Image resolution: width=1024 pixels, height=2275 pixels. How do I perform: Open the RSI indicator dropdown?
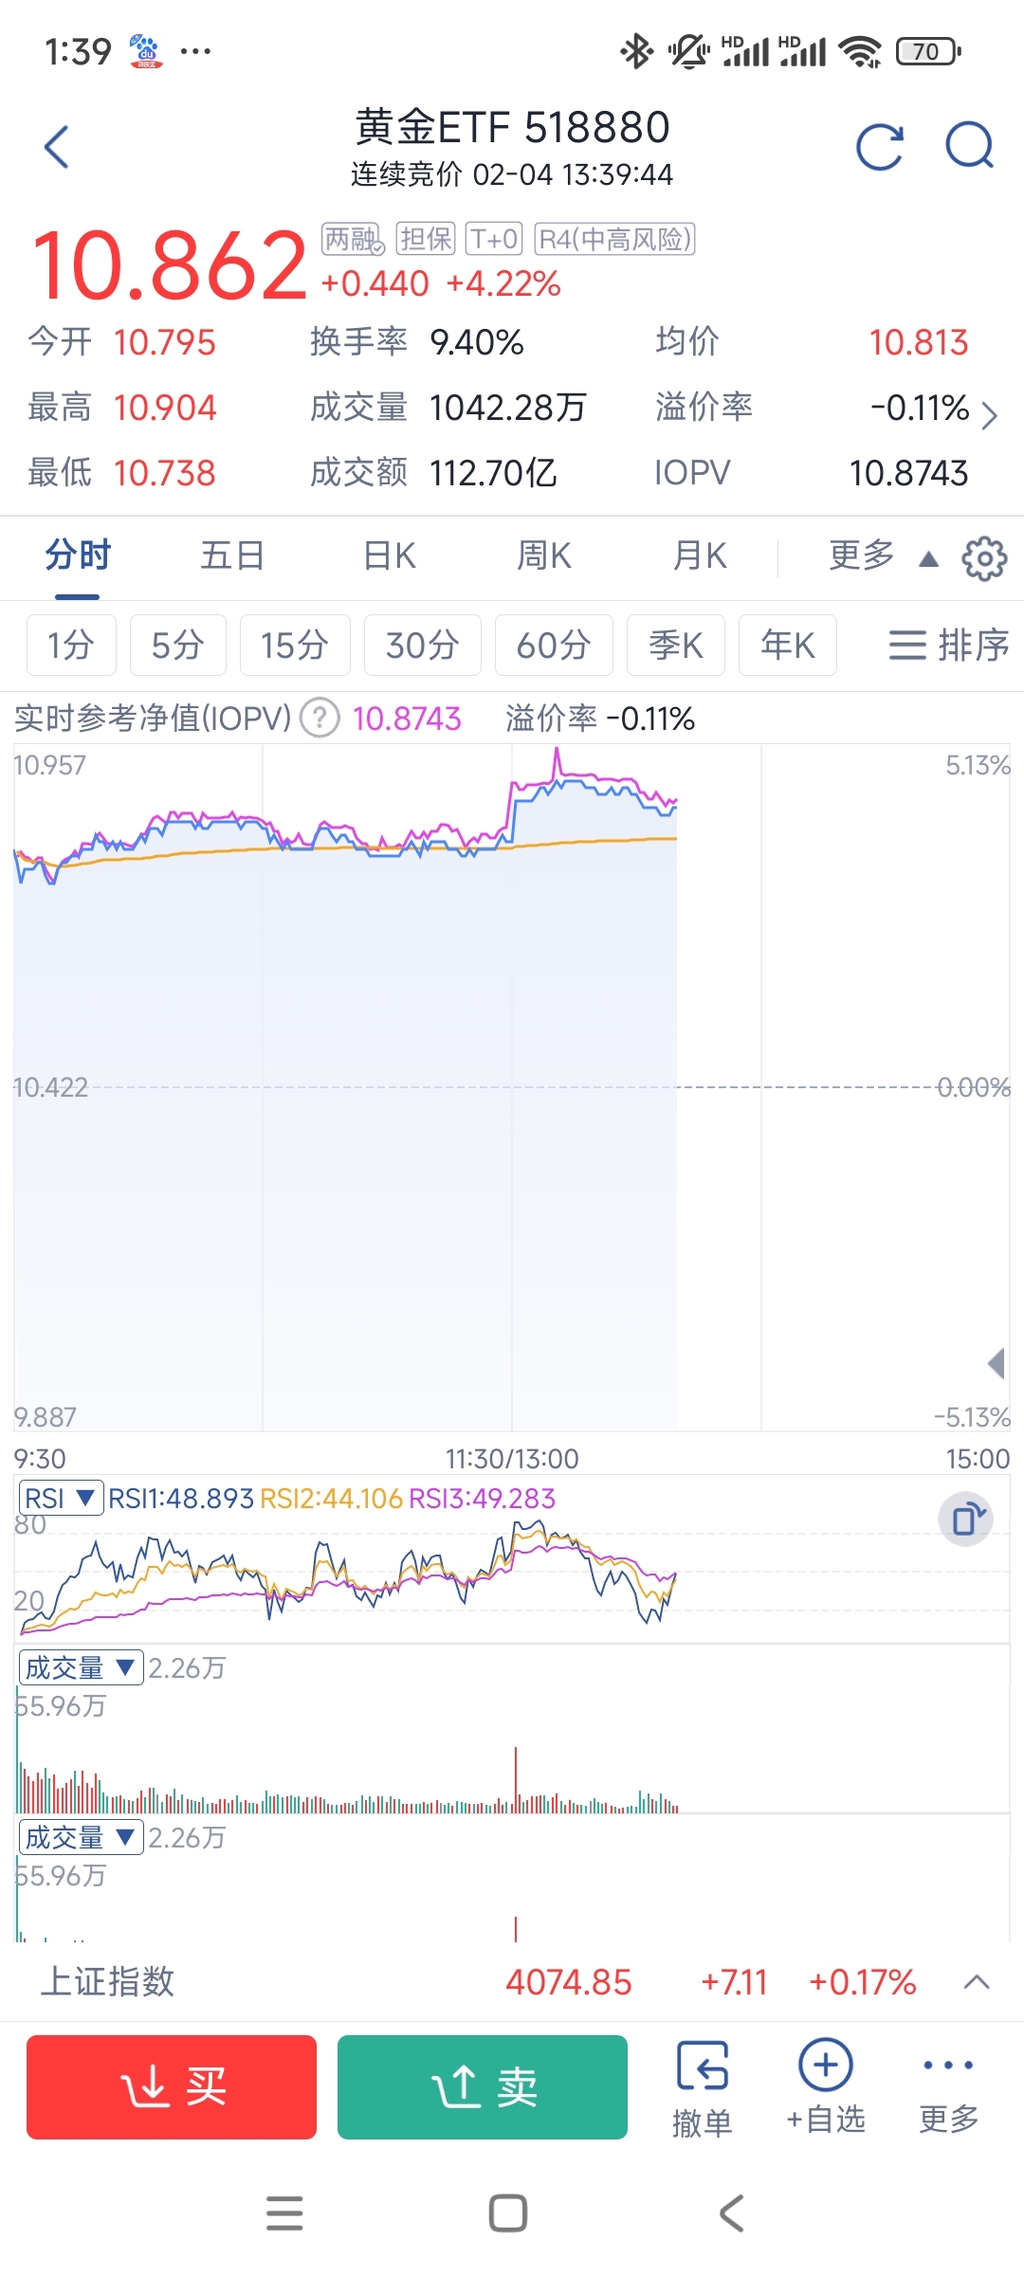pos(62,1499)
